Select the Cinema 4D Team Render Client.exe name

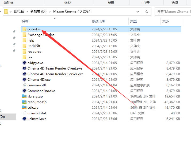pos(55,68)
